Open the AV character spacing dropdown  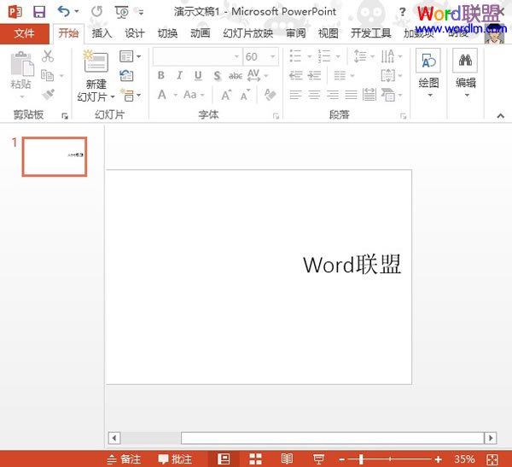point(258,75)
